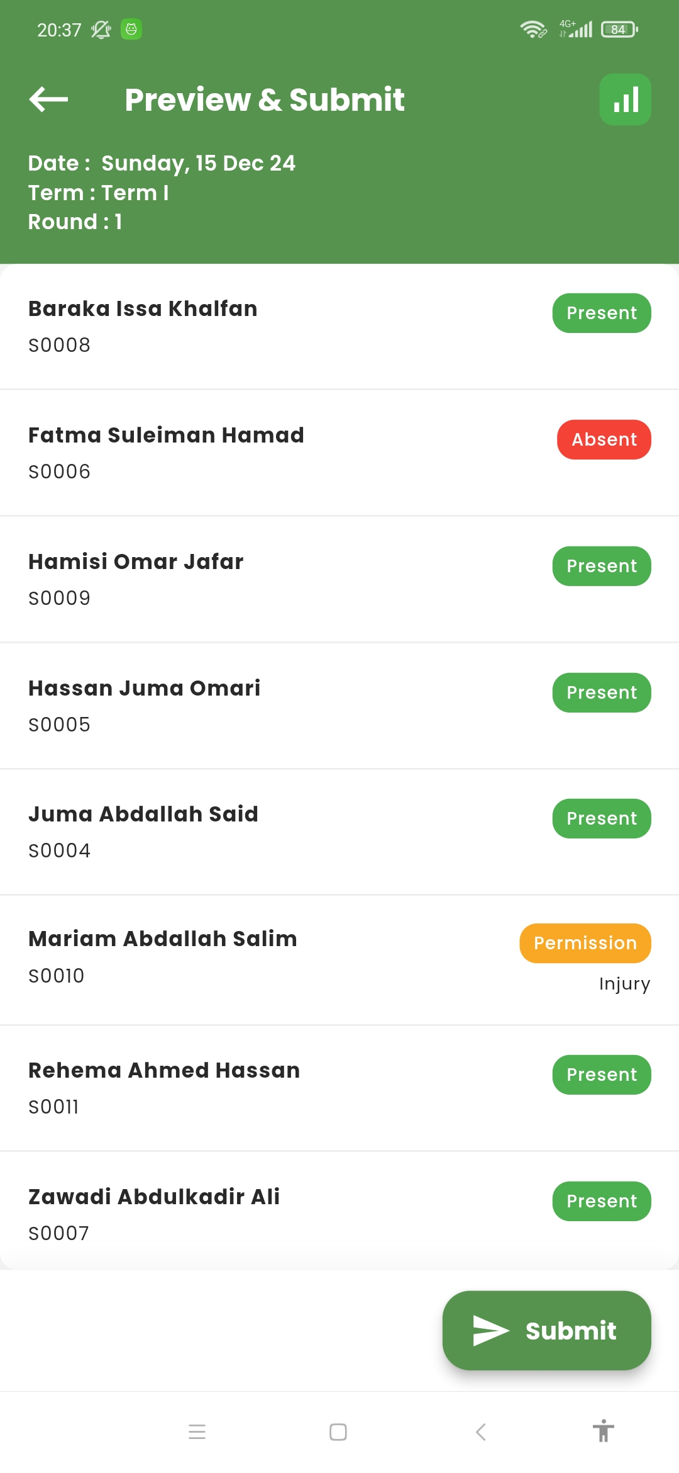
Task: Tap the Android back chevron icon
Action: tap(481, 1432)
